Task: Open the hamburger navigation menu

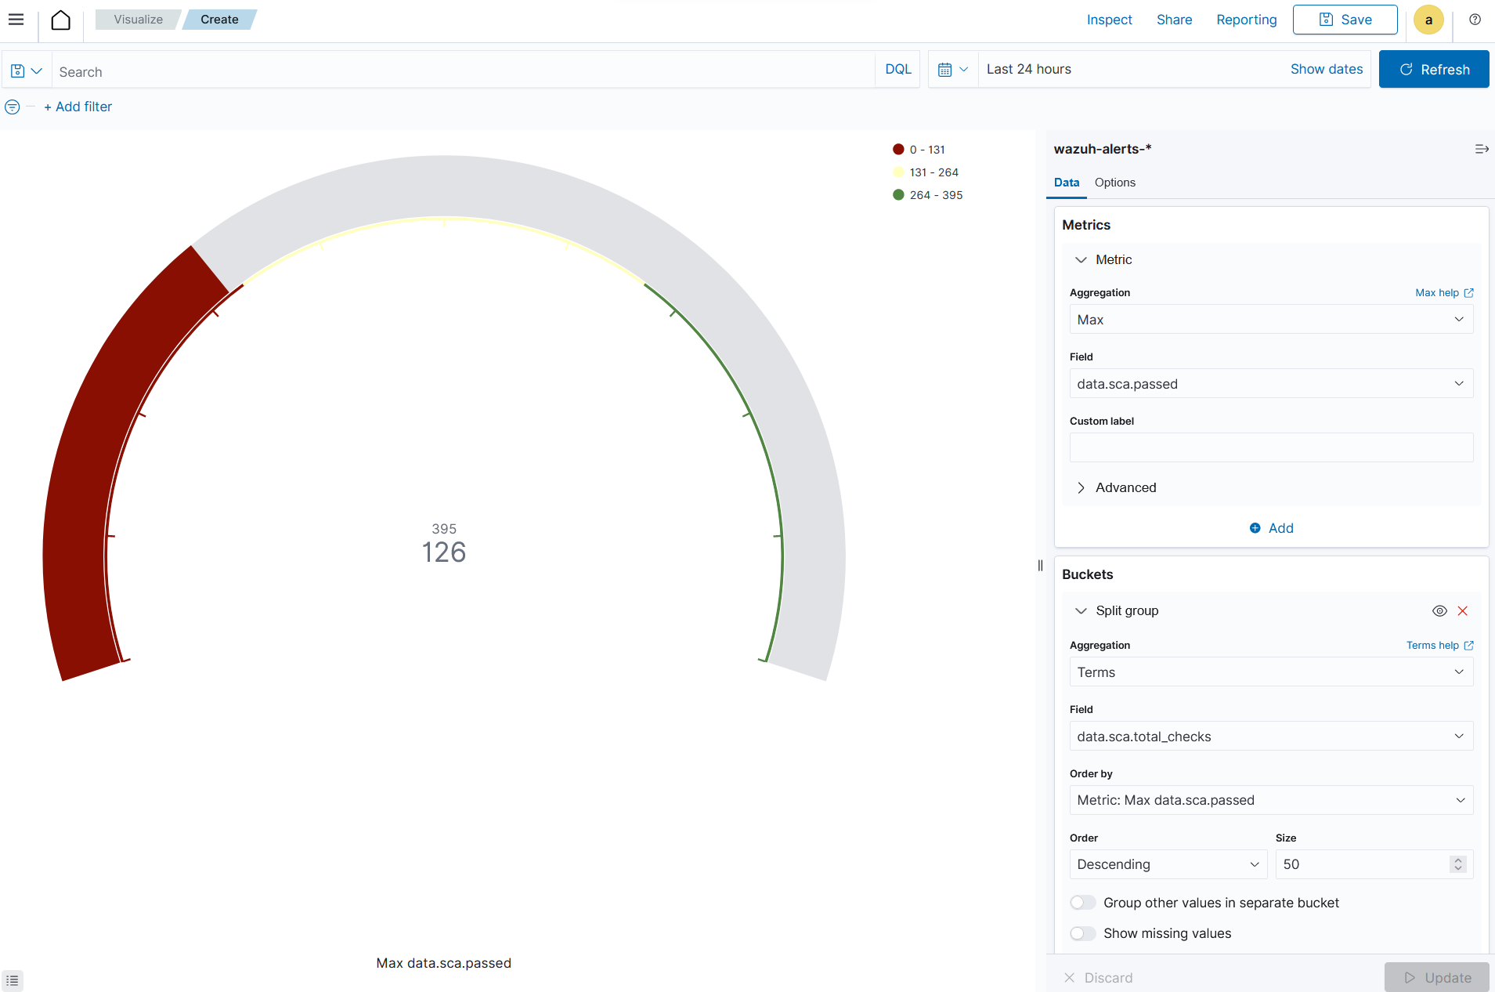Action: [16, 20]
